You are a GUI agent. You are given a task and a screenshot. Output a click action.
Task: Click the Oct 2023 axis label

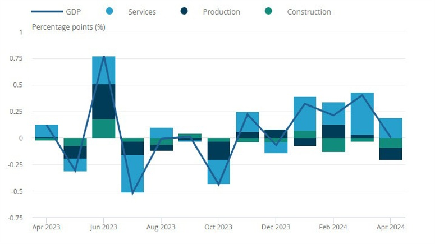[x=218, y=227]
